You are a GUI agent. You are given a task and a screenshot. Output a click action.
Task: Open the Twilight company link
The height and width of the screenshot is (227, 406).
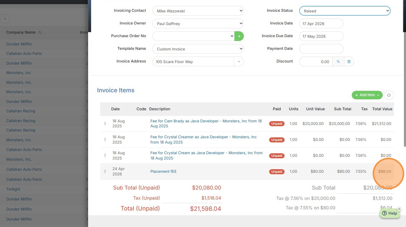click(13, 189)
